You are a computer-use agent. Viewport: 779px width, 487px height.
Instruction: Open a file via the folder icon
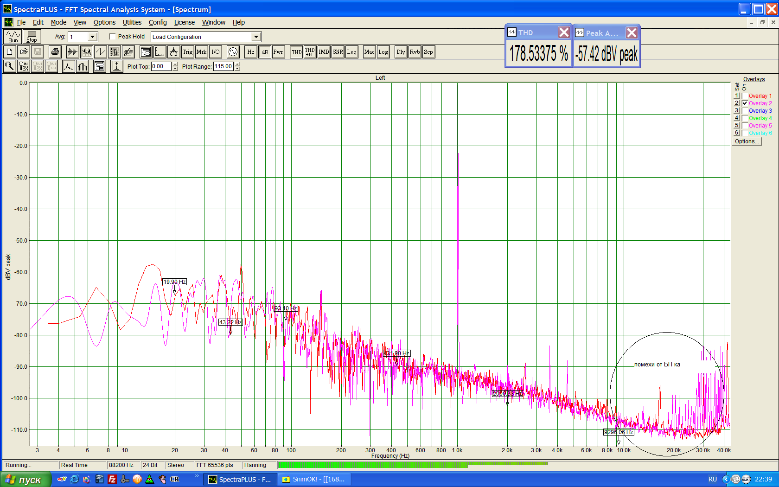coord(24,52)
